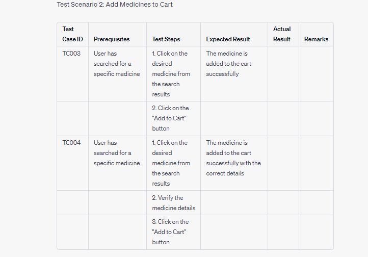Select the Expected Result column header
The width and height of the screenshot is (368, 257).
pos(228,39)
